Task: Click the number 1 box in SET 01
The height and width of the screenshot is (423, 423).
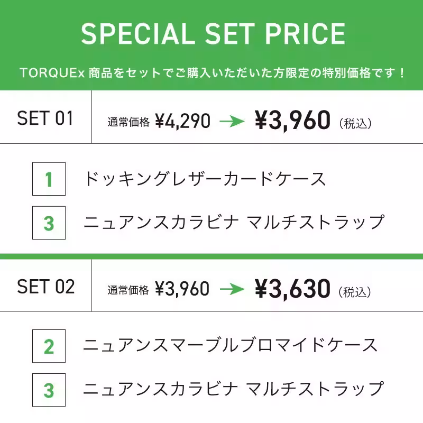Action: 49,179
